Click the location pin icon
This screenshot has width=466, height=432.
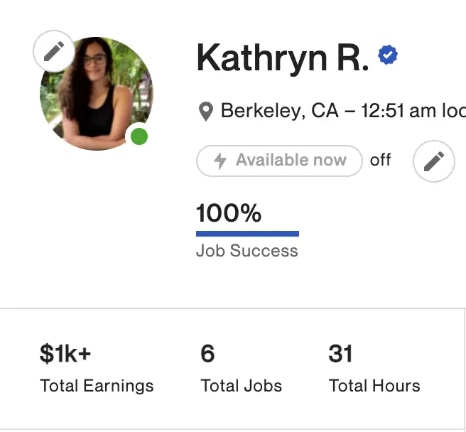(206, 111)
